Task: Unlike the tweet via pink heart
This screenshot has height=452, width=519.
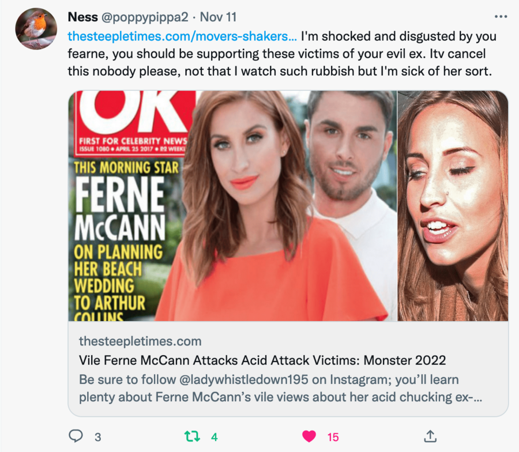Action: click(x=309, y=436)
